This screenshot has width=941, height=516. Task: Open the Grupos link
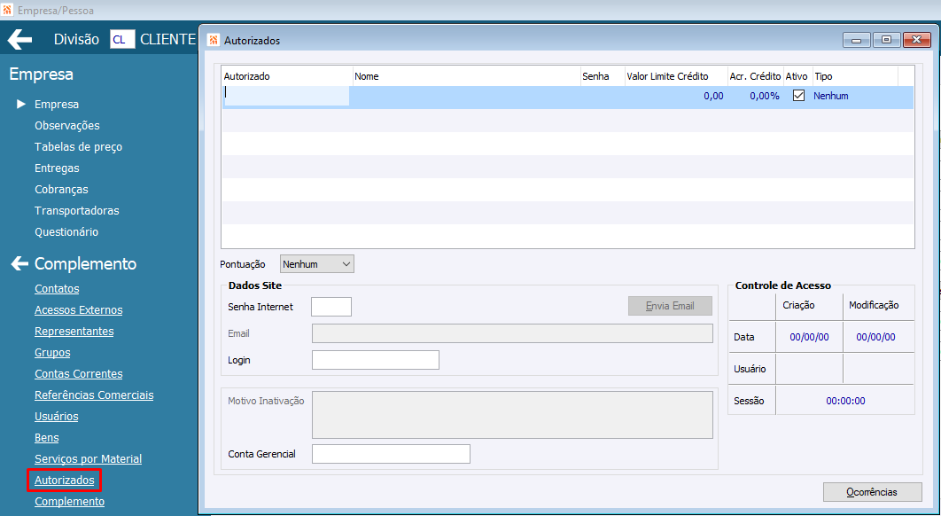click(x=52, y=353)
